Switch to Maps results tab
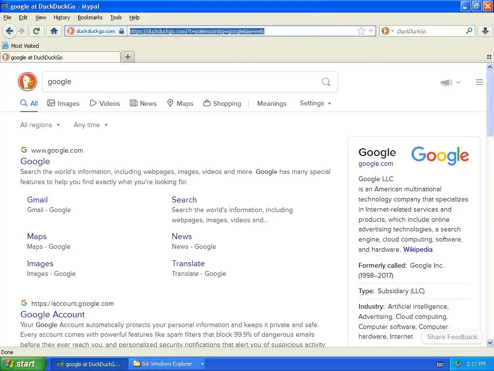Screen dimensions: 494x371 point(180,103)
